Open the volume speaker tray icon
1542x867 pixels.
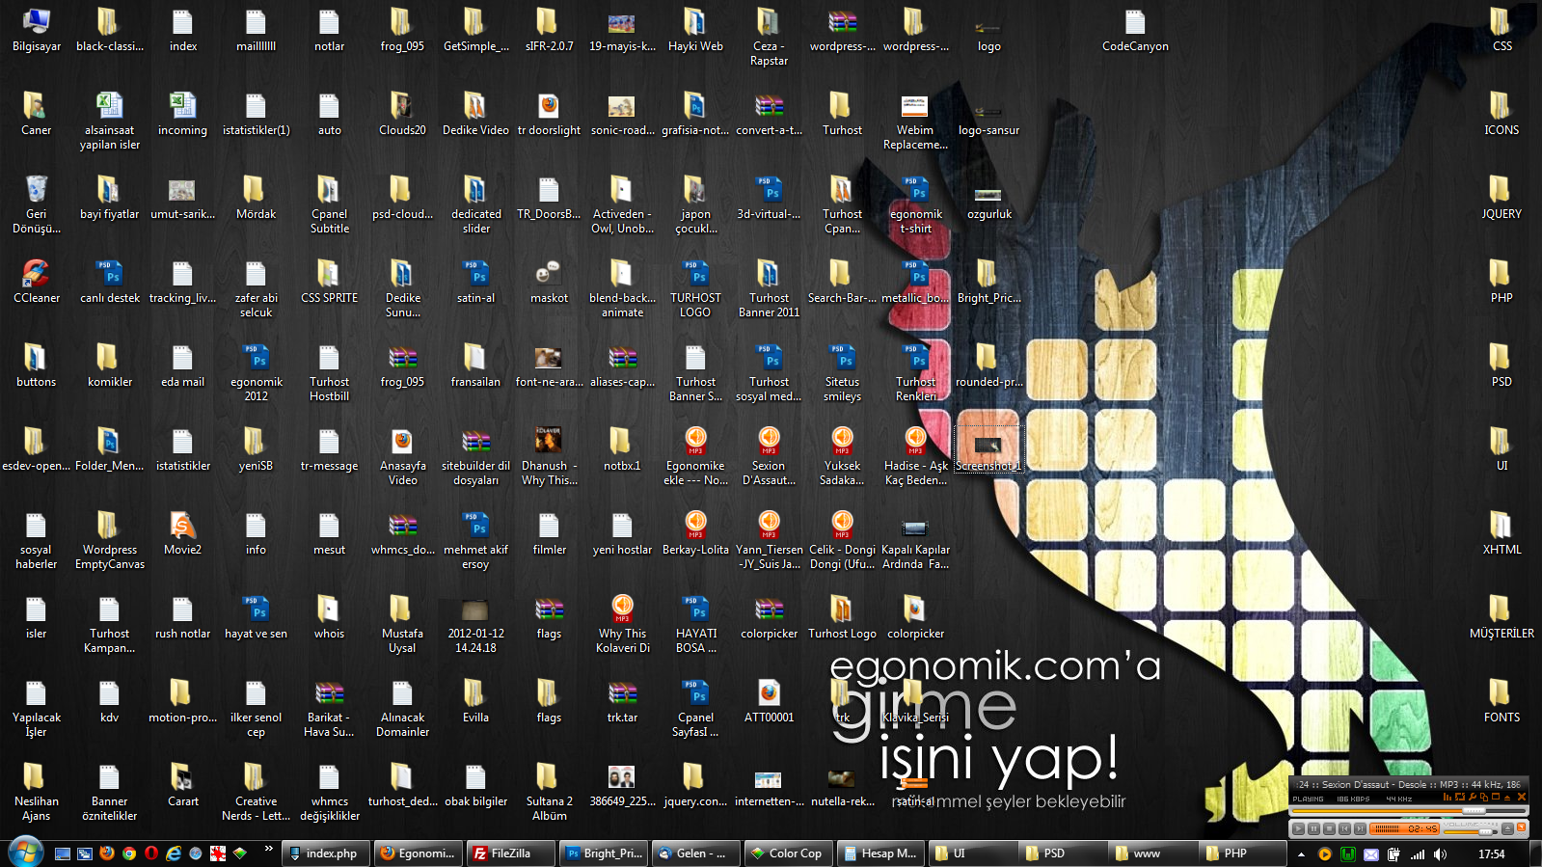1440,854
